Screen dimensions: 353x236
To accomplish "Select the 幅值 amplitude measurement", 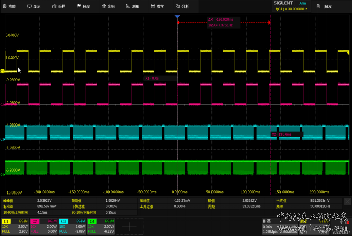I will 211,200.
